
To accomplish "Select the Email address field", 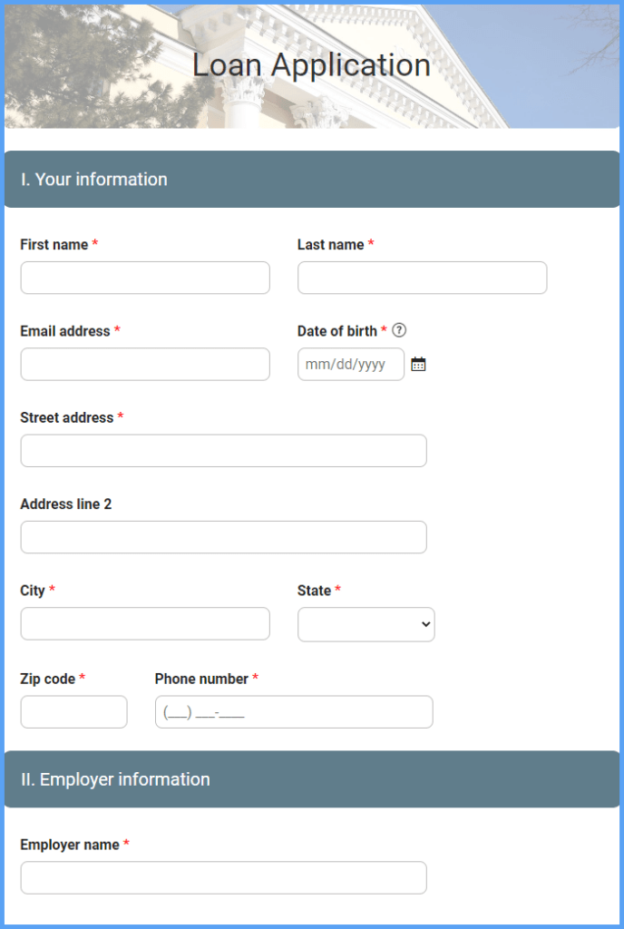I will (x=144, y=364).
